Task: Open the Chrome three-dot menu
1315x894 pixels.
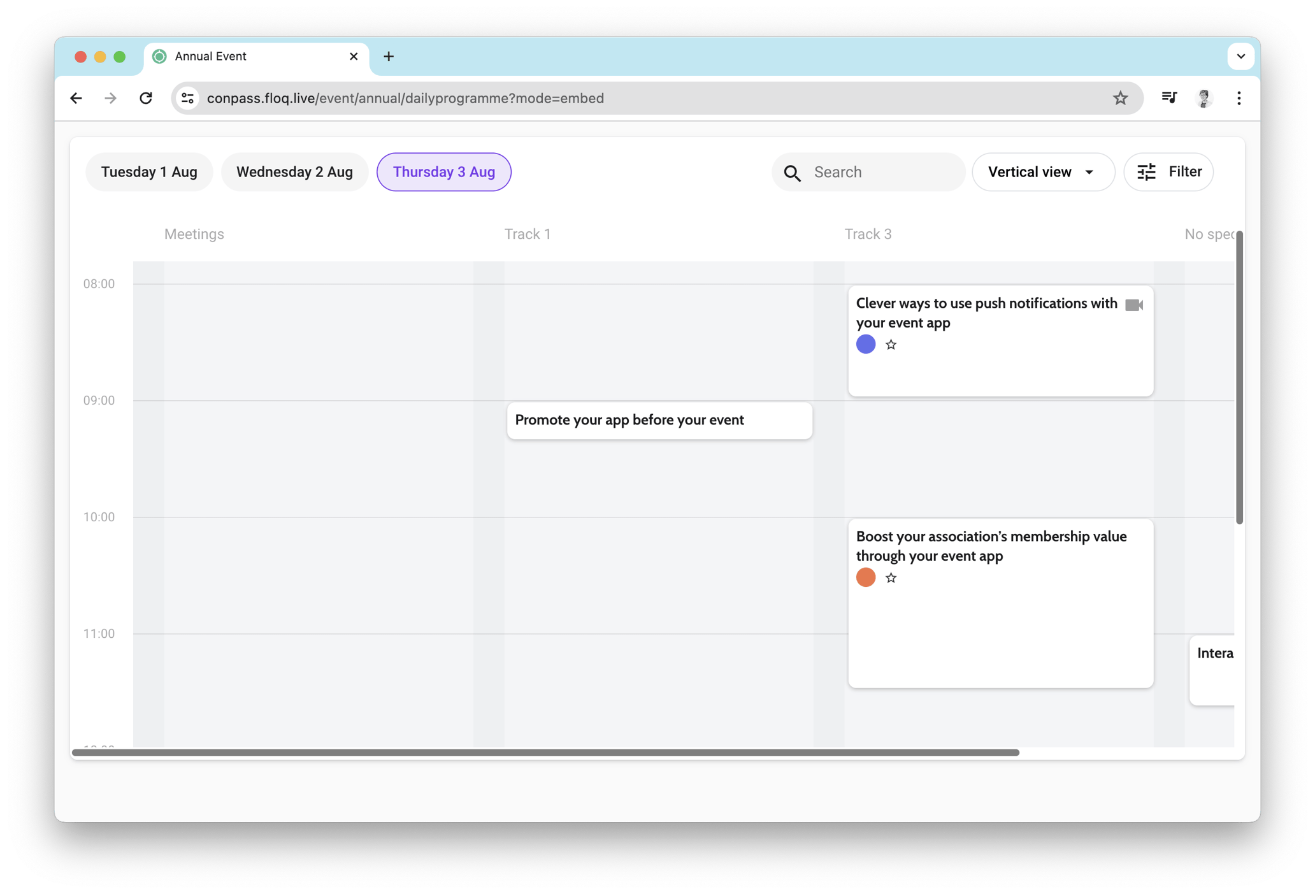Action: click(x=1239, y=98)
